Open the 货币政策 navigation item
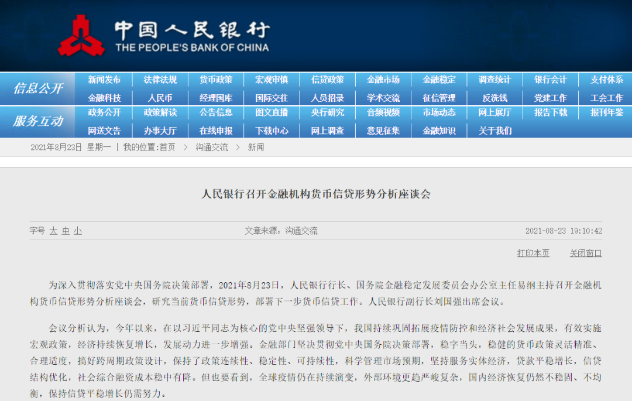This screenshot has width=632, height=401. [x=216, y=80]
